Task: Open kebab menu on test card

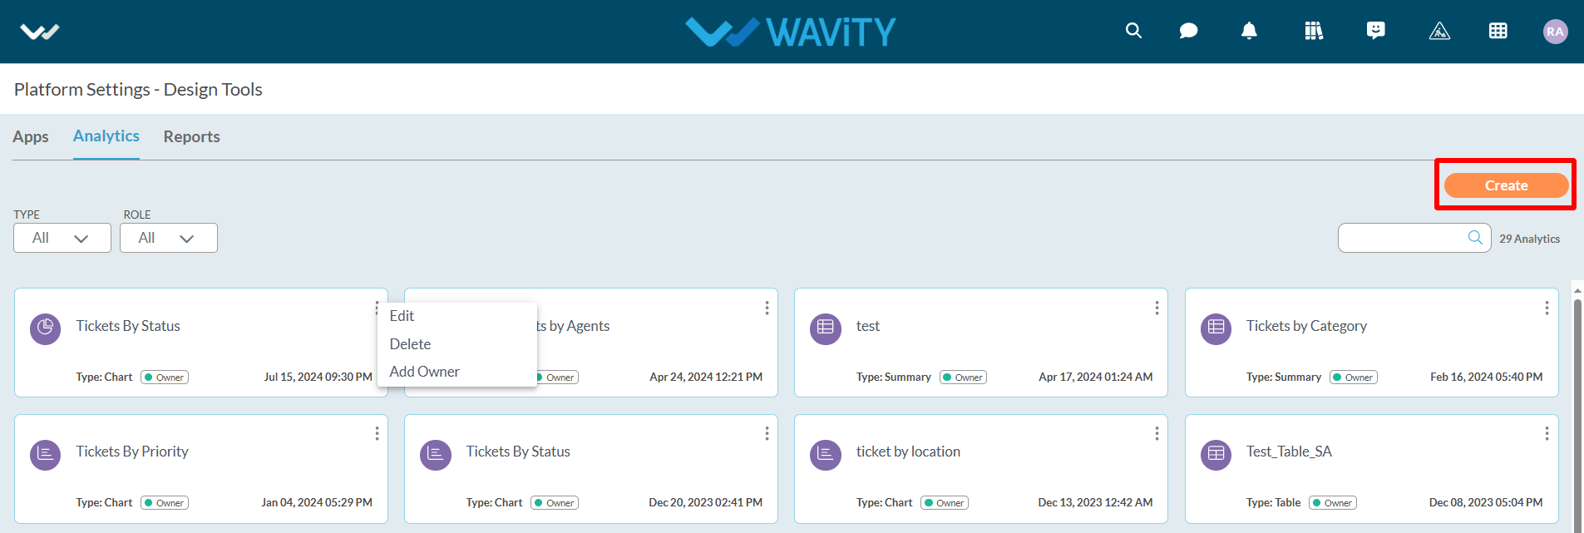Action: point(1157,308)
